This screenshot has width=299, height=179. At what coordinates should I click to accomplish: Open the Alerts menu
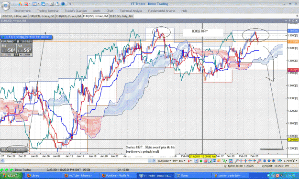[97, 11]
